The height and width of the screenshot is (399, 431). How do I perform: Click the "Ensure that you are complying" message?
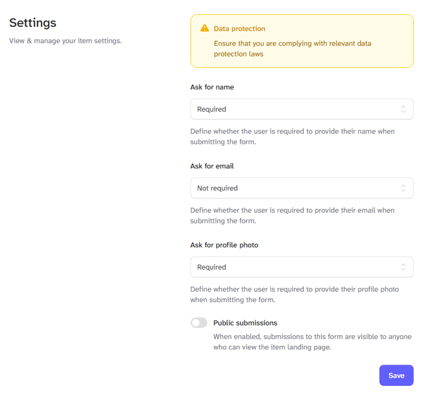(292, 48)
